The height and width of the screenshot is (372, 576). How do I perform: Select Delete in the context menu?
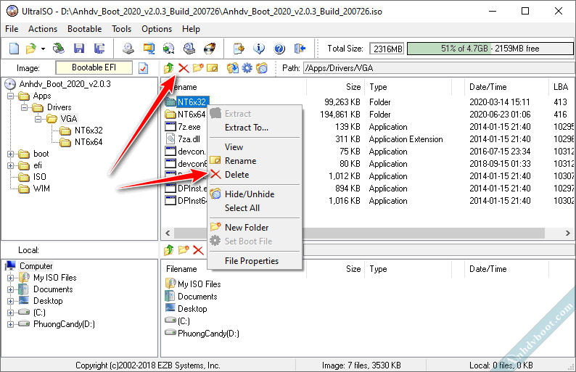[255, 175]
